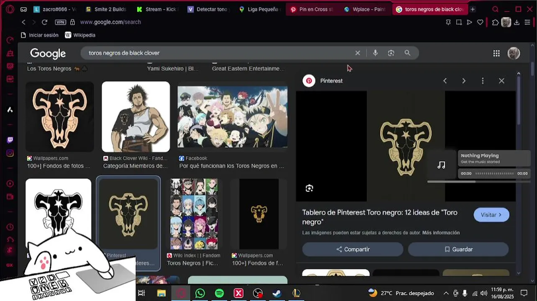Clear the Google search box
Screen dimensions: 537x301
click(x=358, y=53)
